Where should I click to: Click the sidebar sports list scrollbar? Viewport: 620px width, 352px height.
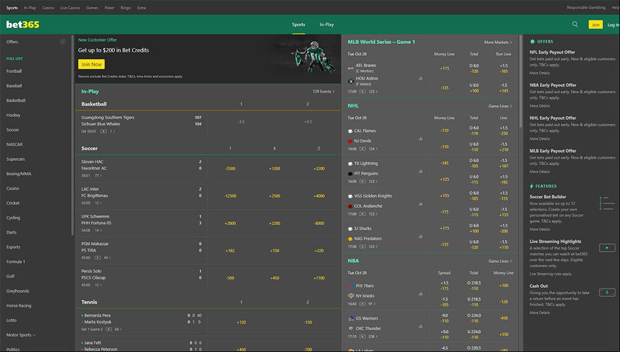click(72, 135)
